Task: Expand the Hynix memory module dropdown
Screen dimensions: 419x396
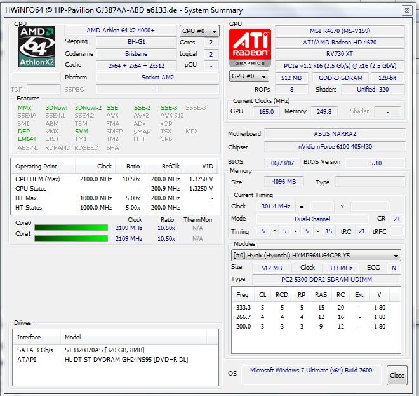Action: click(316, 256)
